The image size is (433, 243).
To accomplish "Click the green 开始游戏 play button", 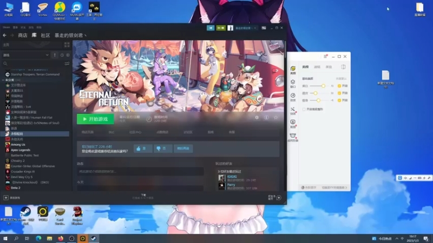I will coord(95,119).
